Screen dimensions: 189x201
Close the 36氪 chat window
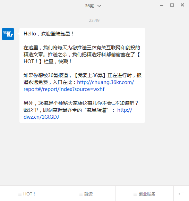[182, 5]
